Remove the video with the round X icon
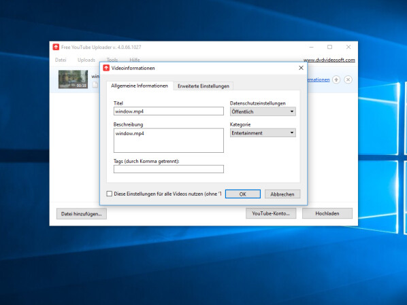Image resolution: width=407 pixels, height=305 pixels. tap(348, 79)
